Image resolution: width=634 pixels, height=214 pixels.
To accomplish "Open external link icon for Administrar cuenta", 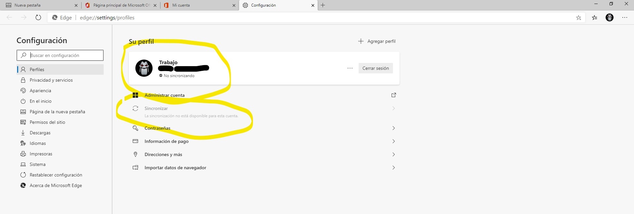I will [394, 95].
